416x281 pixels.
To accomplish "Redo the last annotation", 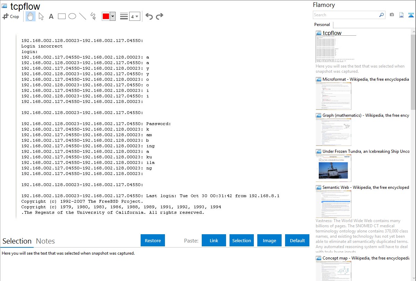I will point(159,16).
